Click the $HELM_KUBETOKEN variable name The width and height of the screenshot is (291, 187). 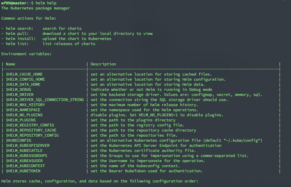pyautogui.click(x=23, y=171)
